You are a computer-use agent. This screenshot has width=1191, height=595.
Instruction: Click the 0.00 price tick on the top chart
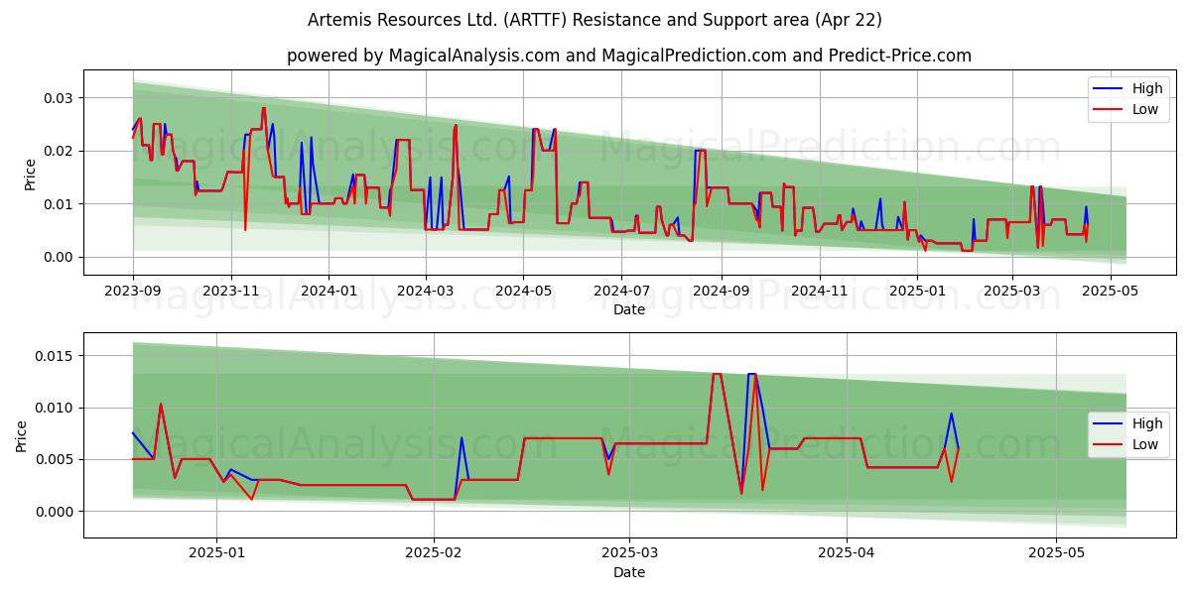tap(60, 257)
